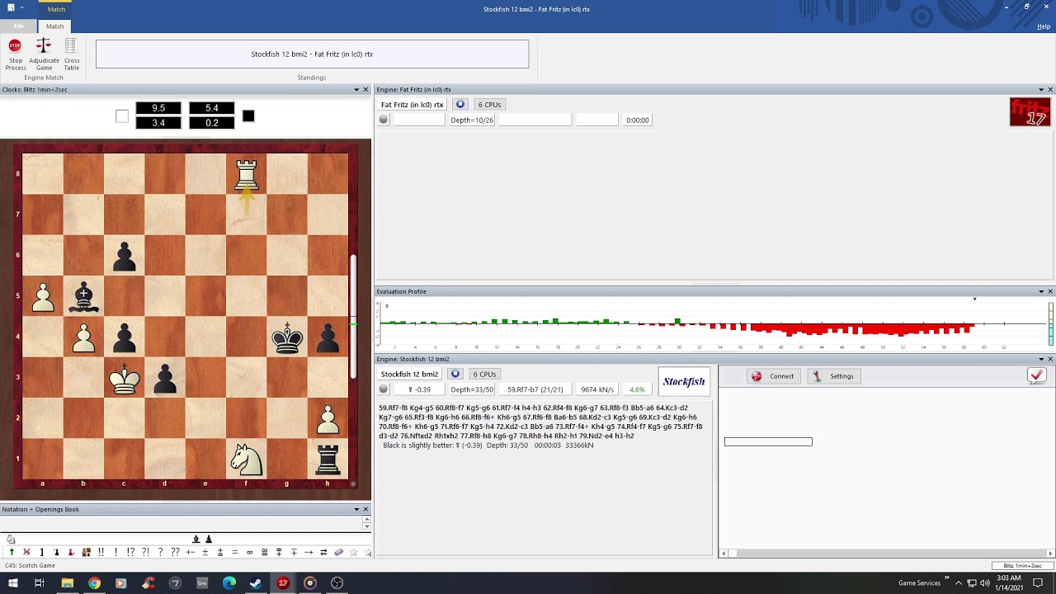Insert the double exclamation !! annotation
The width and height of the screenshot is (1056, 594).
(101, 552)
